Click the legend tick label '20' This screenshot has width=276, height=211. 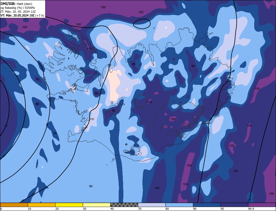pos(57,209)
